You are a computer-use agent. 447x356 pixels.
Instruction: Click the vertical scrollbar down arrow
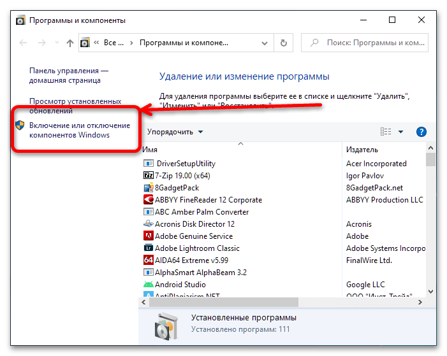click(x=431, y=292)
